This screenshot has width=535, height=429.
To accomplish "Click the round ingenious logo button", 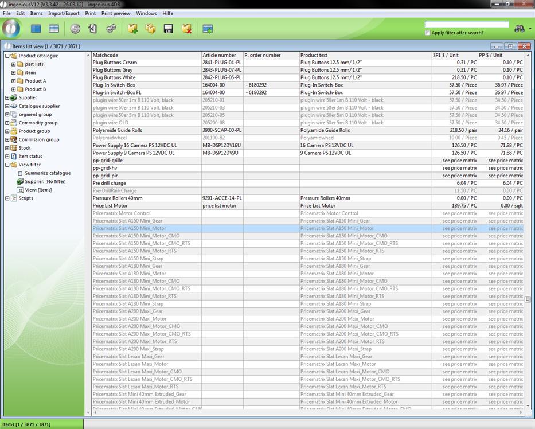I will point(11,28).
